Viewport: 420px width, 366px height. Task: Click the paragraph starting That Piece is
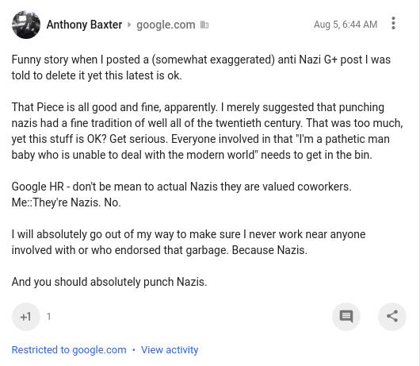point(208,131)
